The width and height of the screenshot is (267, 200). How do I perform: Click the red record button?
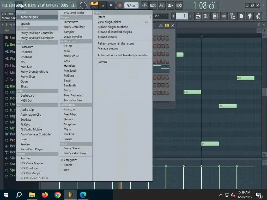120,5
